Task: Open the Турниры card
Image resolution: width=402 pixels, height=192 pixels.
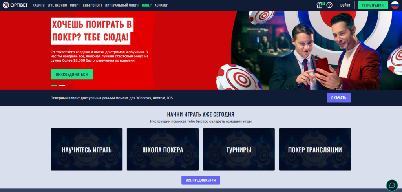Action: coord(239,150)
